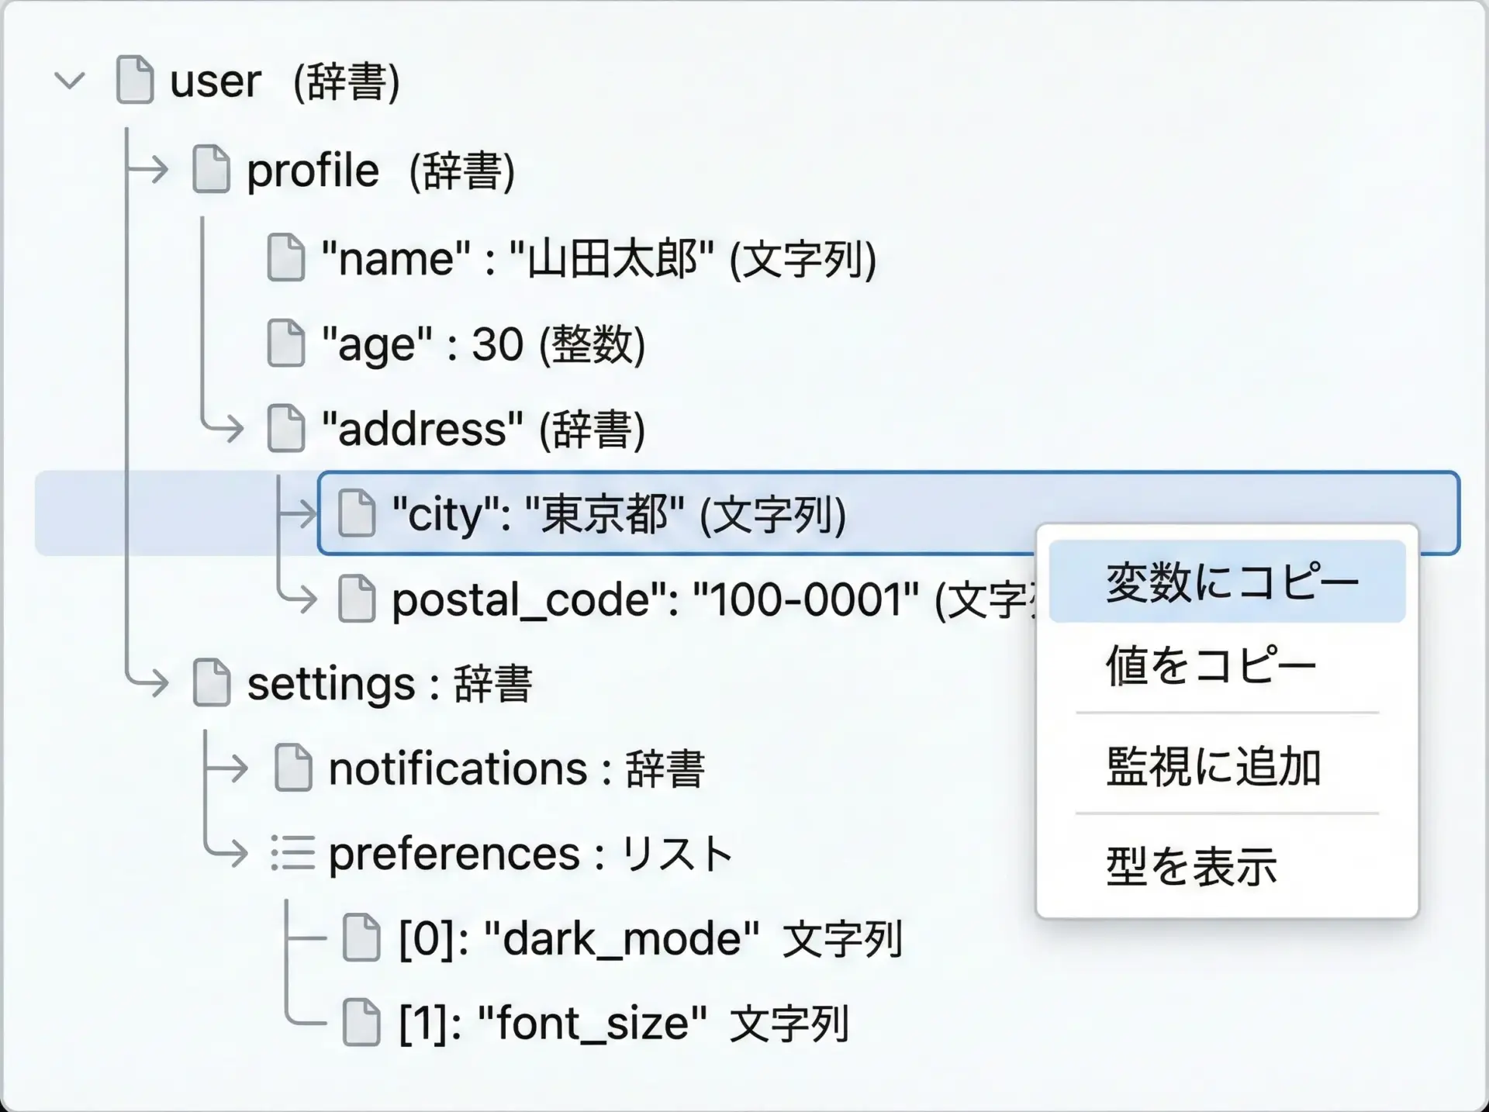Click the icon beside [0]: "dark_mode"
Image resolution: width=1489 pixels, height=1112 pixels.
pyautogui.click(x=361, y=938)
